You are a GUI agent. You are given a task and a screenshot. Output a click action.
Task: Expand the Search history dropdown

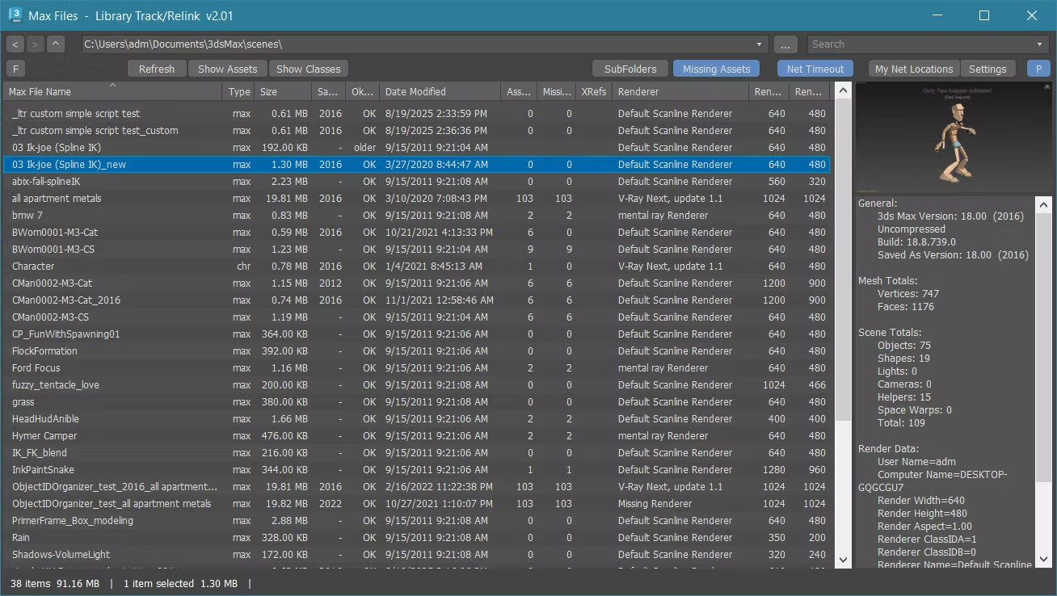click(x=1039, y=44)
